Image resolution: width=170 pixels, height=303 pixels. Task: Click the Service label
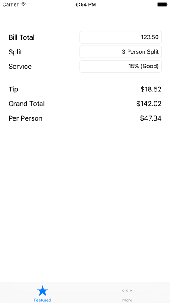pos(20,67)
